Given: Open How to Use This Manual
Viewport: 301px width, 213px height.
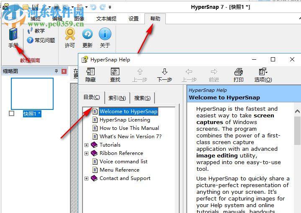Looking at the screenshot, I should pyautogui.click(x=129, y=128).
